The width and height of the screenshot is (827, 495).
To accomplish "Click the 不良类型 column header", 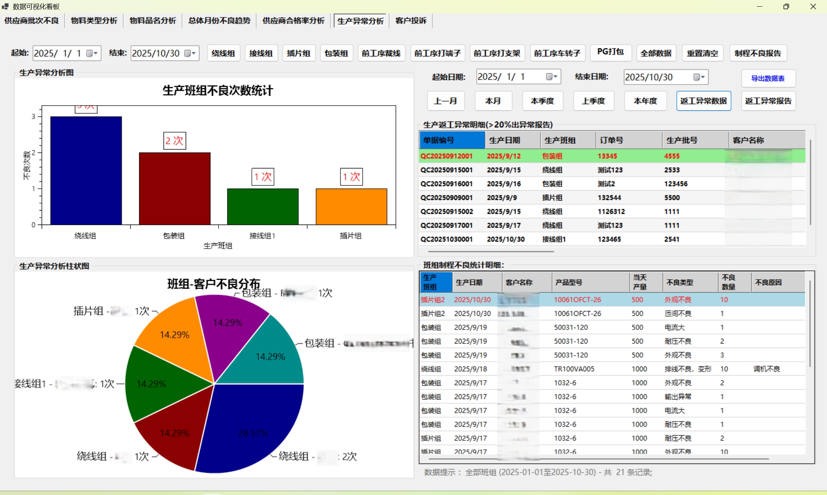I will [679, 282].
